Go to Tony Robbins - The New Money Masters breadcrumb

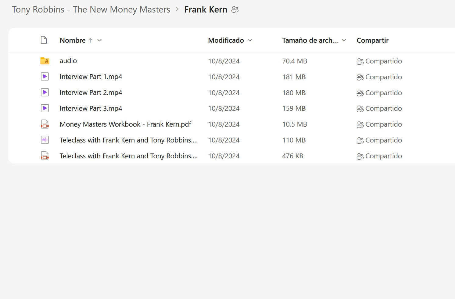point(91,10)
